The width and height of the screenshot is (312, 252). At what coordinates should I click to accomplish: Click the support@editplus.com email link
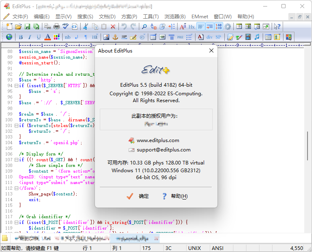tap(164, 150)
